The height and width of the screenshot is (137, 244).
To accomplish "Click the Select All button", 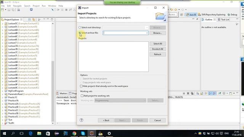I will pyautogui.click(x=157, y=44).
